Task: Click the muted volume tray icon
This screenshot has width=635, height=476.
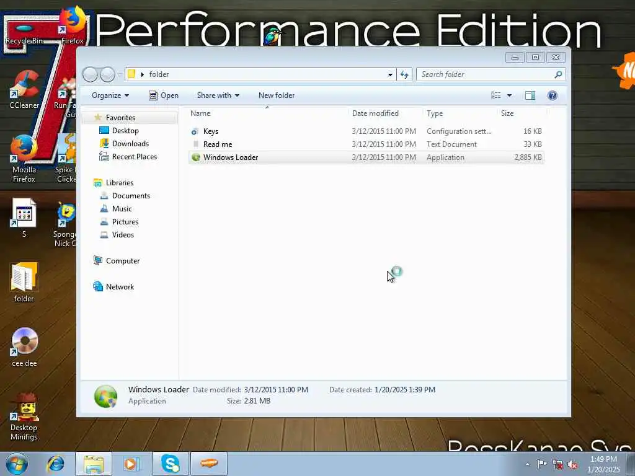Action: coord(572,464)
